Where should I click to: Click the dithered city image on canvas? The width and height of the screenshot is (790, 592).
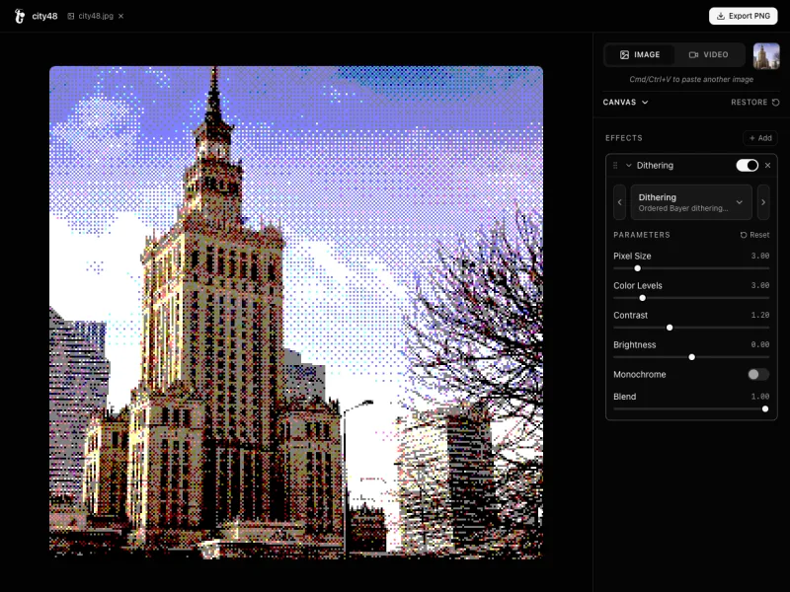(296, 313)
